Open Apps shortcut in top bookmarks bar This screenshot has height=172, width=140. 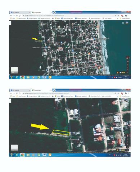13,19
